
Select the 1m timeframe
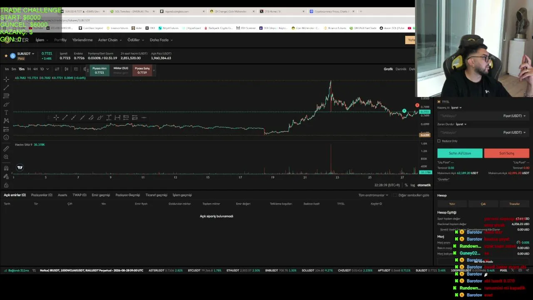7,69
